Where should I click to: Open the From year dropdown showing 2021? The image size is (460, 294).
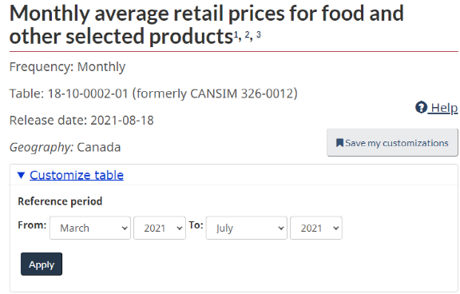[160, 228]
